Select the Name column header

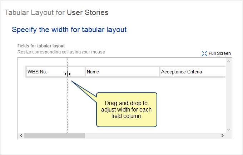(x=123, y=72)
